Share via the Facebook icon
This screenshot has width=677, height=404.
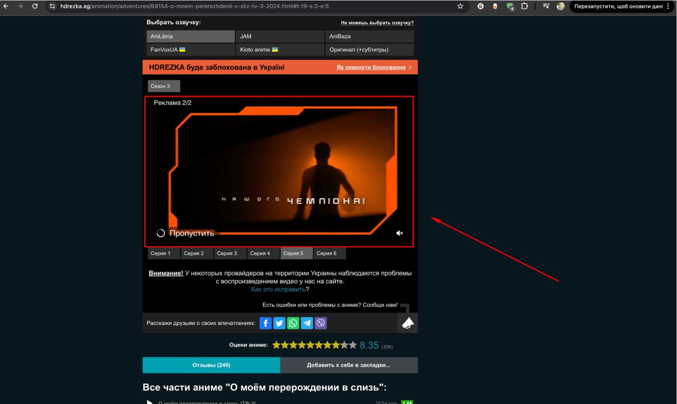pos(265,323)
